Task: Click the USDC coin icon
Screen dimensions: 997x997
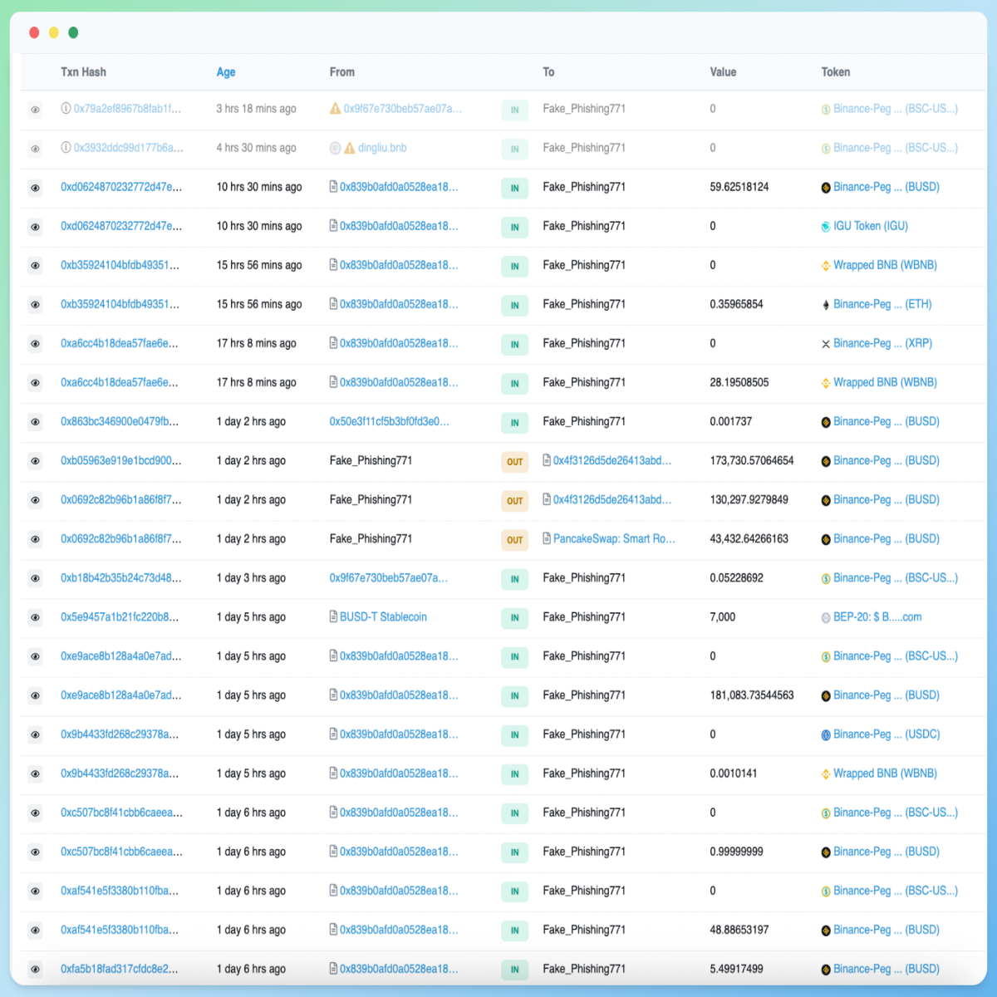Action: point(826,735)
